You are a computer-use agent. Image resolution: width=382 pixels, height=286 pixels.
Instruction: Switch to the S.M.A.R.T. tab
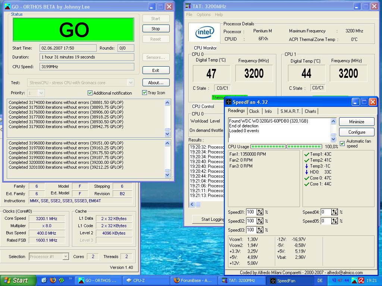coord(290,111)
